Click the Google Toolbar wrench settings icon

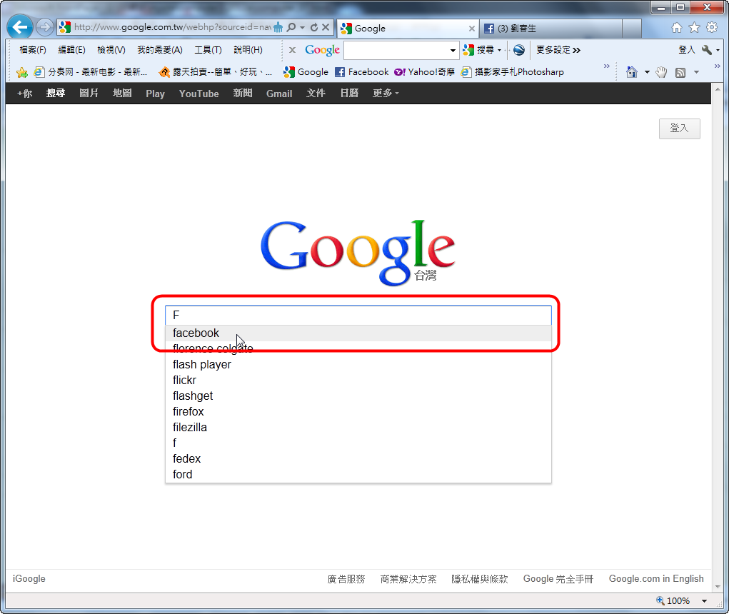point(707,50)
